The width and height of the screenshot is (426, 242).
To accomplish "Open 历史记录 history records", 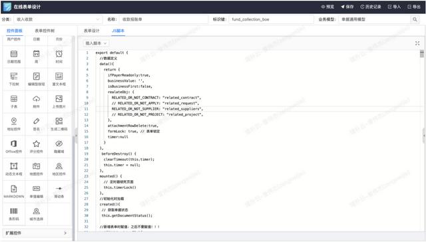I will (x=371, y=7).
